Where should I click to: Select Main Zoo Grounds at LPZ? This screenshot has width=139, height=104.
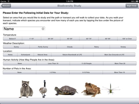(x=114, y=55)
